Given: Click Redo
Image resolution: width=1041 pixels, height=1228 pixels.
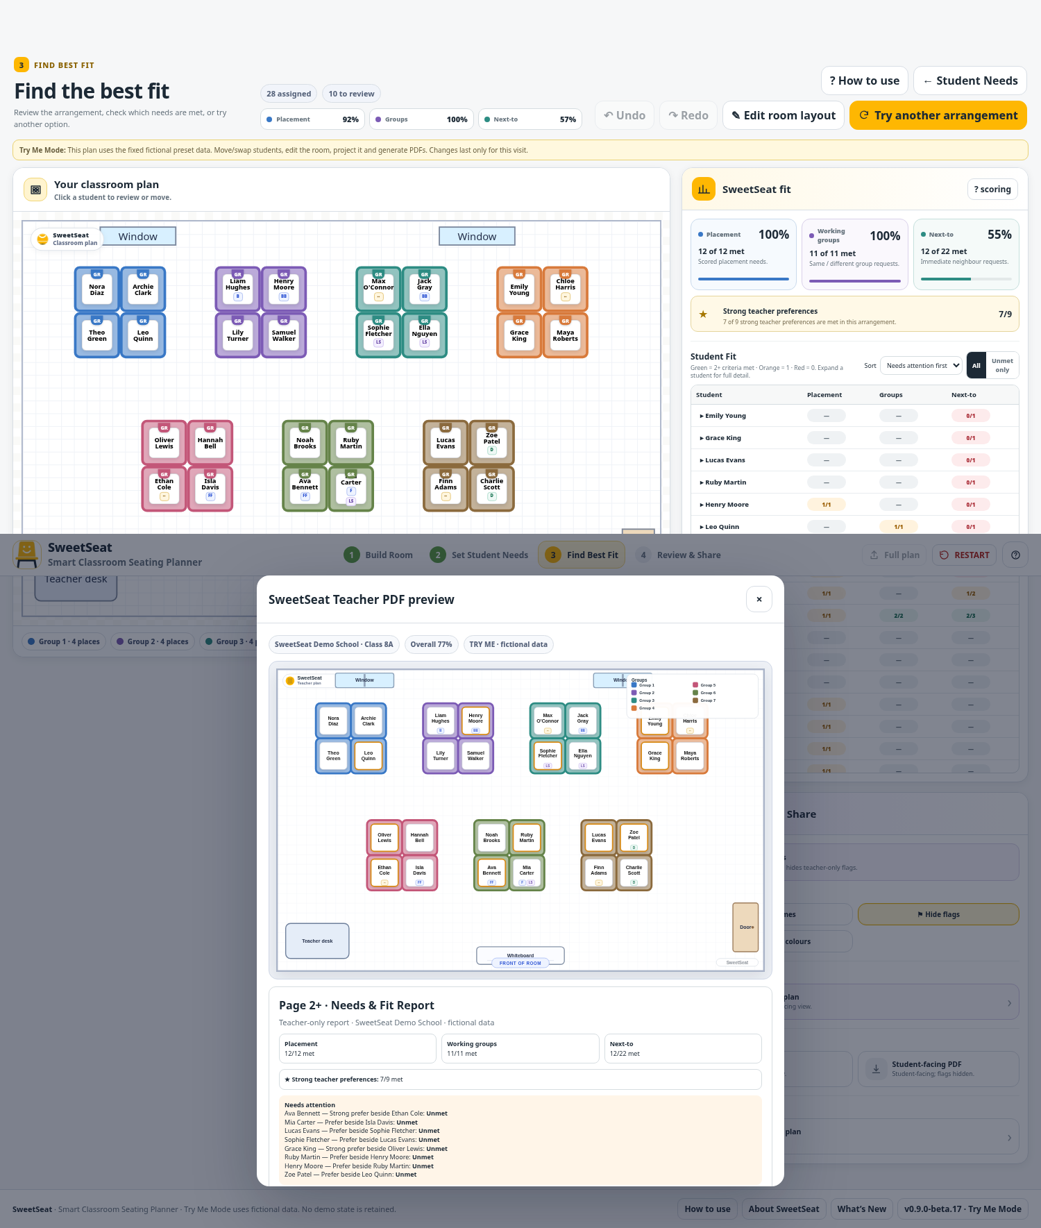Looking at the screenshot, I should [688, 115].
